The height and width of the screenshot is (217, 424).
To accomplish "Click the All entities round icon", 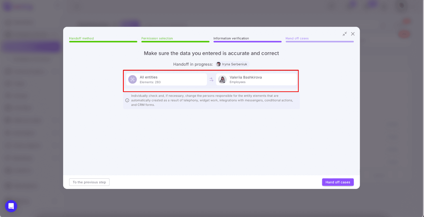I will 132,79.
